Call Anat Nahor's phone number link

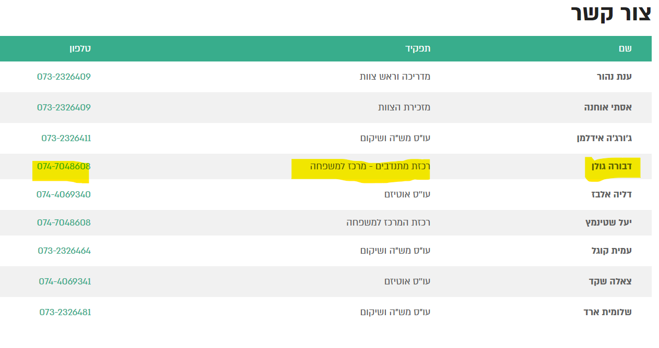tap(64, 77)
